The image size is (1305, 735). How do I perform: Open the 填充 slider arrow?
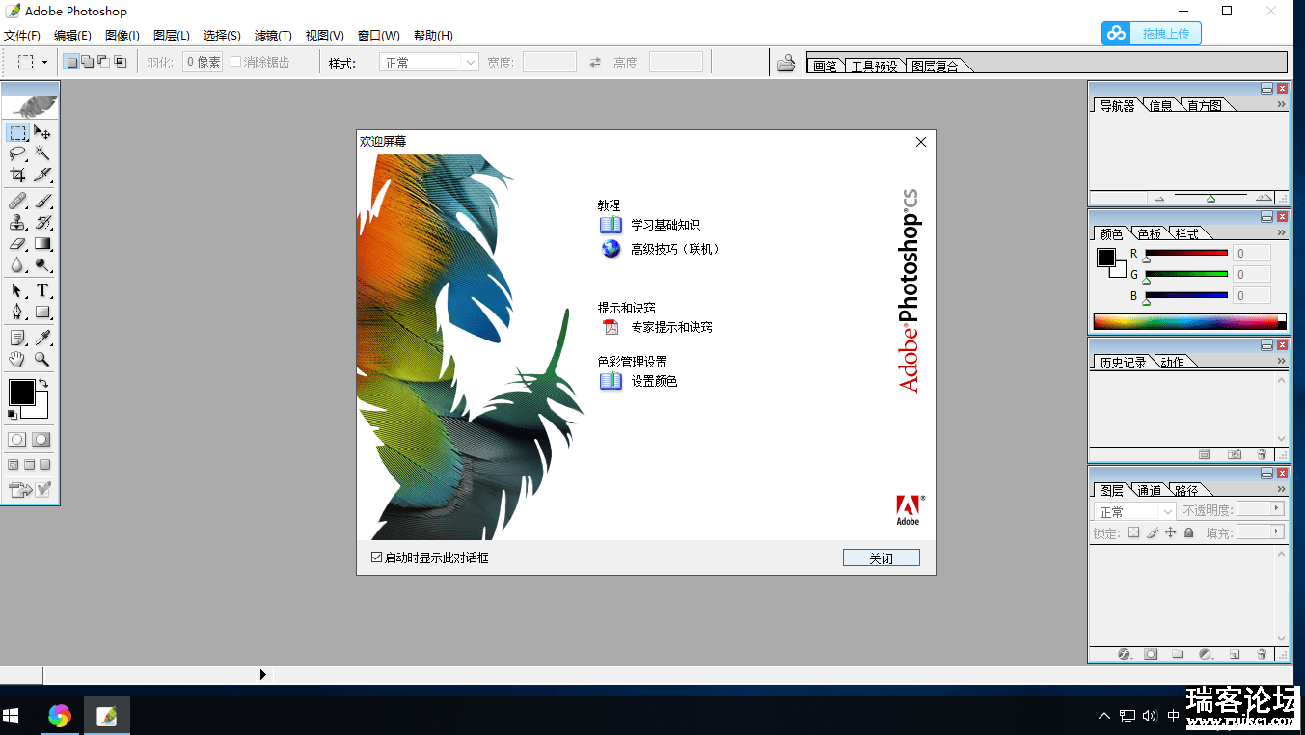click(1278, 531)
